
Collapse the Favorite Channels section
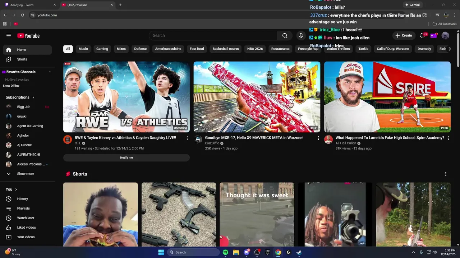click(x=50, y=72)
